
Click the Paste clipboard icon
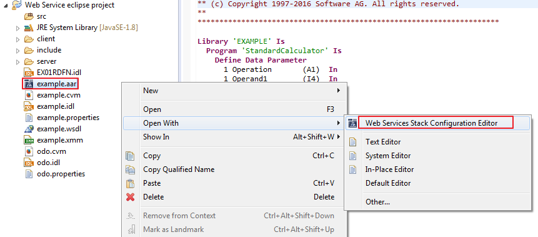point(131,183)
